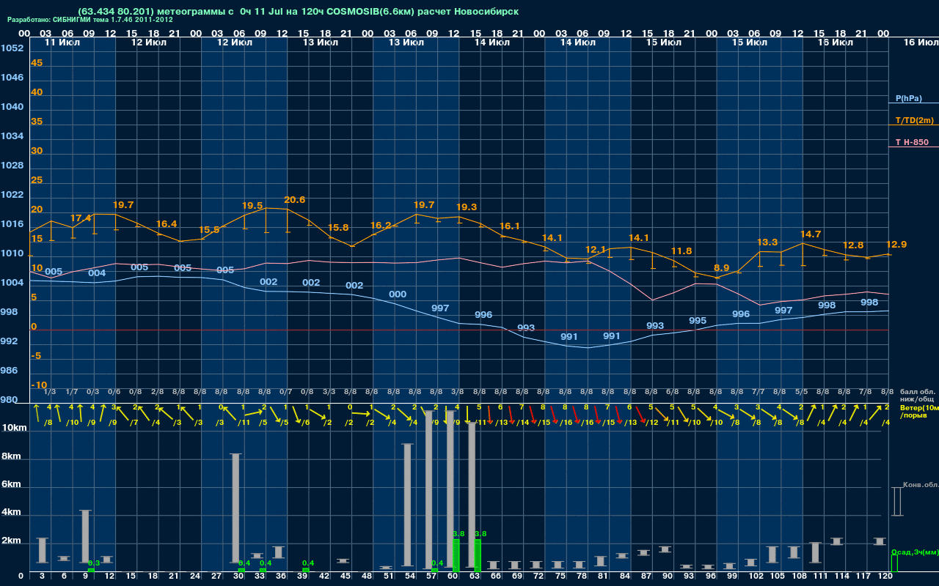Click the 'Конв.обл.' legend label

(921, 485)
